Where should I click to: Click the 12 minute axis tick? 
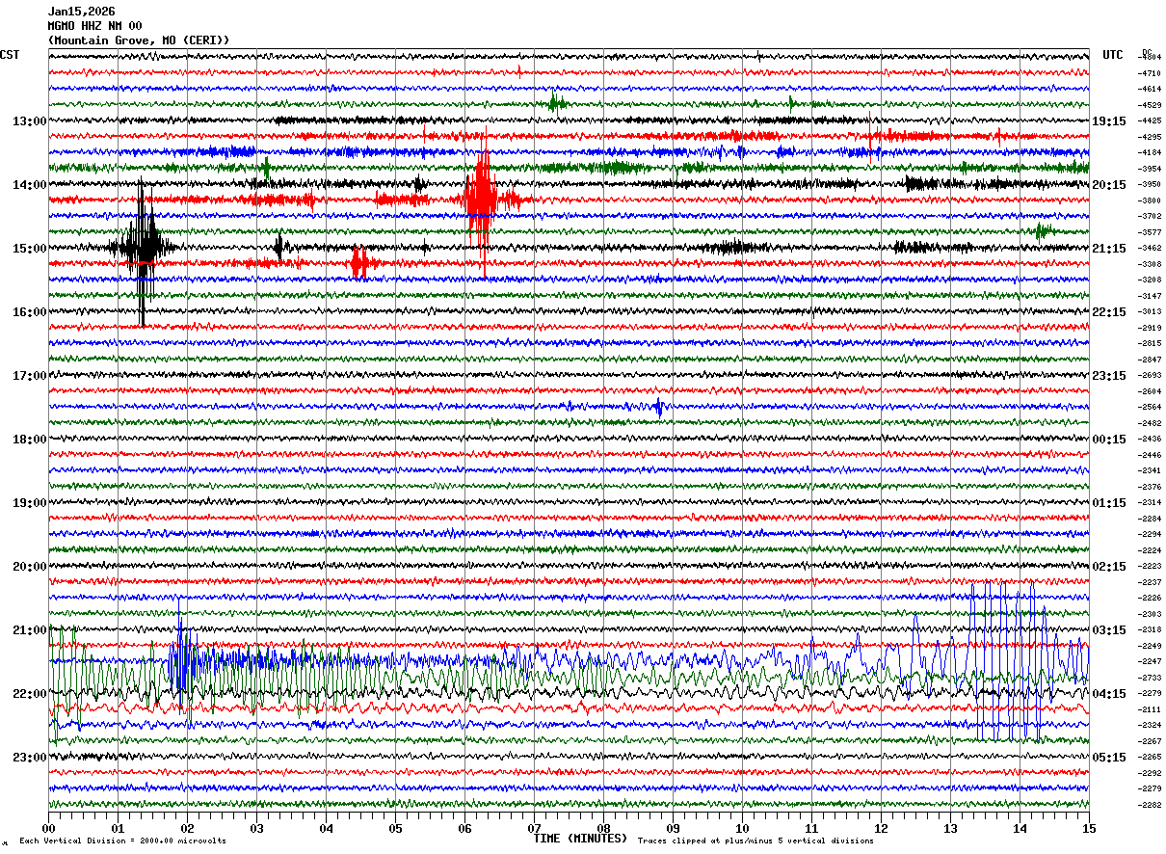click(881, 828)
